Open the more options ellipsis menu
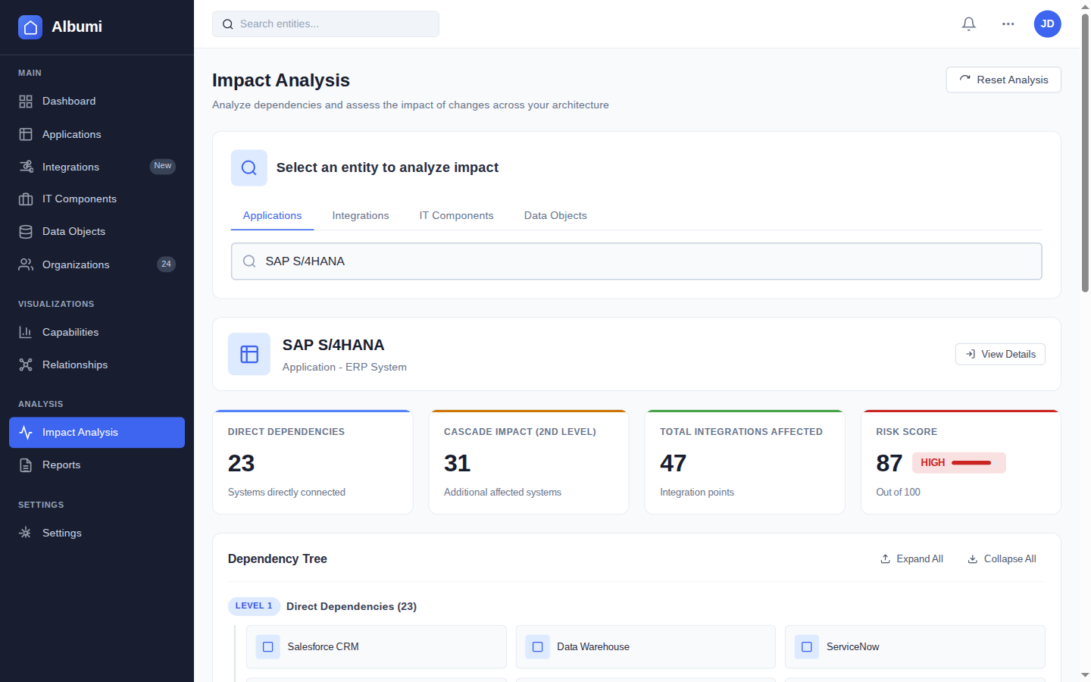Viewport: 1091px width, 682px height. click(1008, 23)
